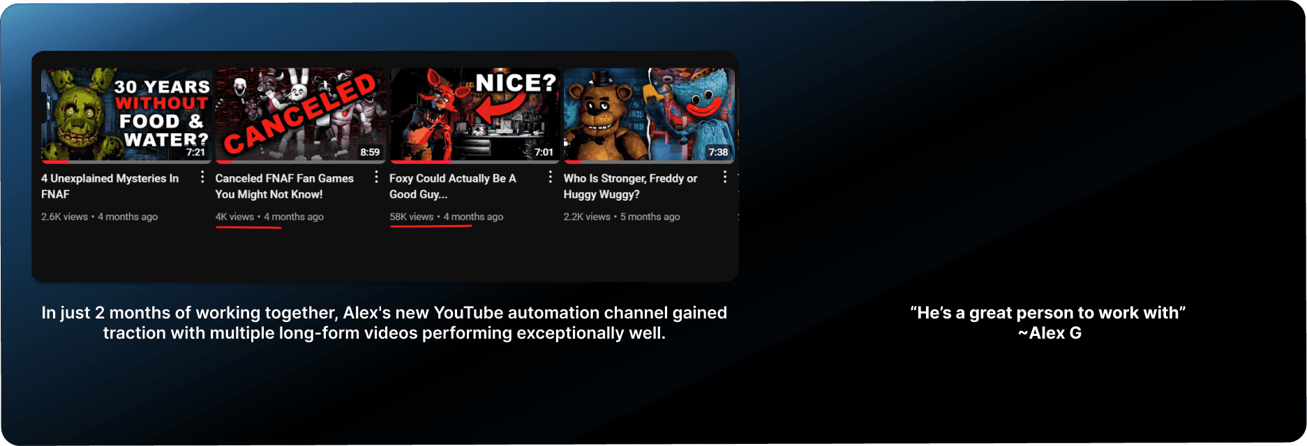Open options menu for '4 Unexplained Mysteries In FNAF'

tap(202, 177)
